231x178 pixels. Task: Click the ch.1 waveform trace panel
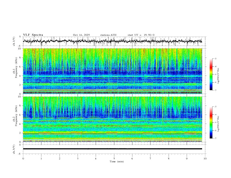click(x=114, y=41)
